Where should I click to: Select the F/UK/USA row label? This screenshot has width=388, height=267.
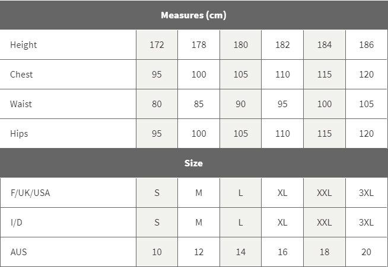coord(30,193)
